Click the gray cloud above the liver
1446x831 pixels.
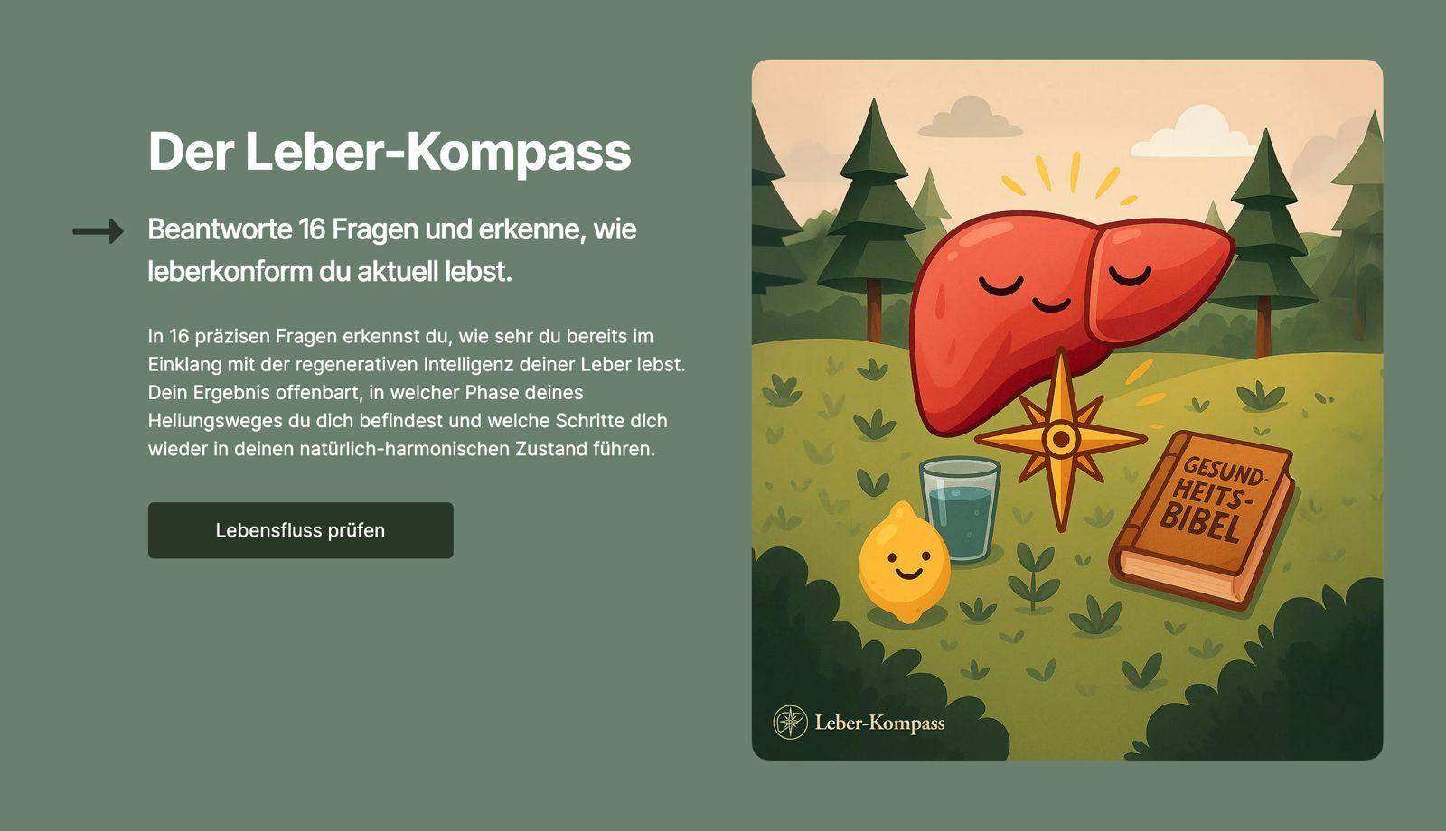(x=969, y=117)
